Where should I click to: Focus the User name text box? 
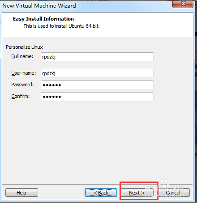pyautogui.click(x=97, y=73)
